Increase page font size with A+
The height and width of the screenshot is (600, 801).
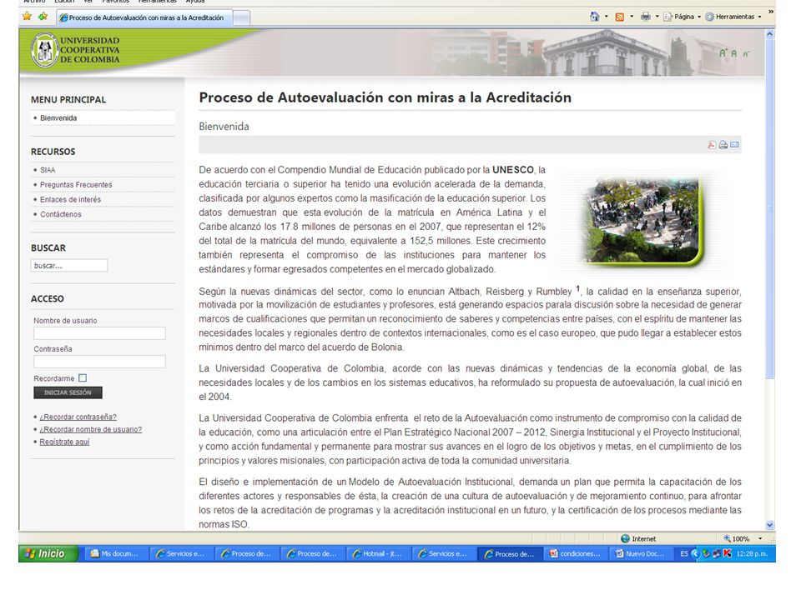pos(723,52)
